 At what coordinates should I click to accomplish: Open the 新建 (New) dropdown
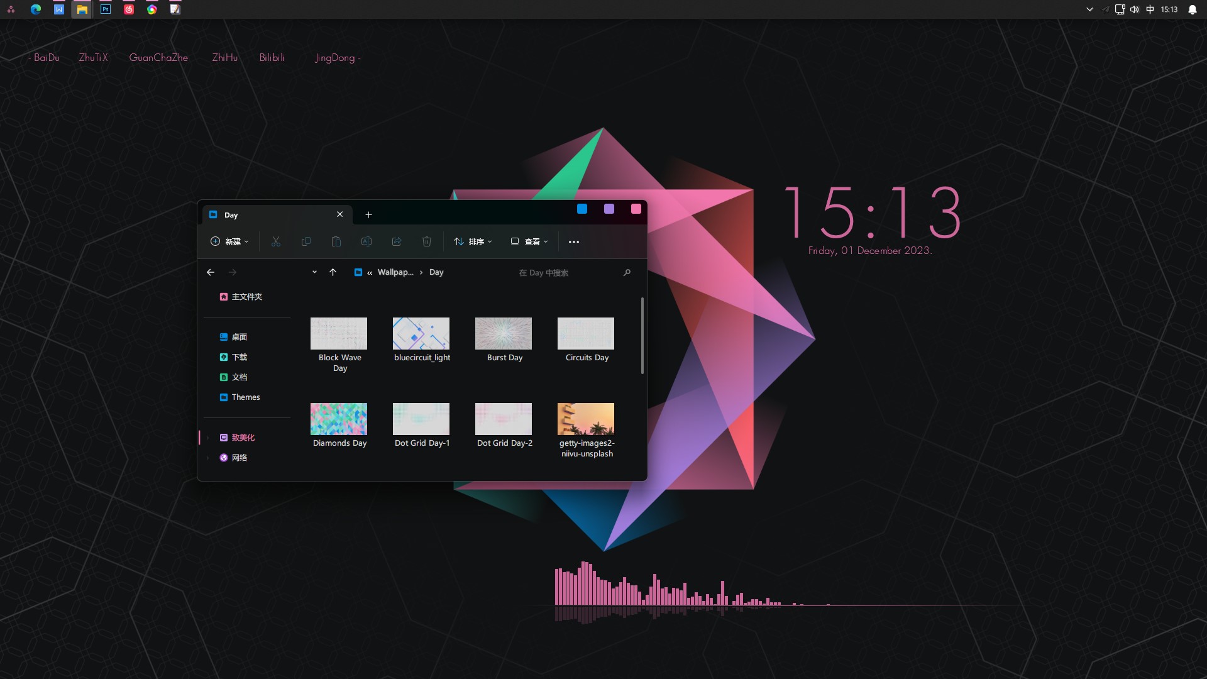click(229, 241)
